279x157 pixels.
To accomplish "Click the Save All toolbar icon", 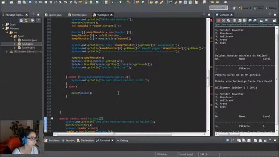I will (24, 2).
